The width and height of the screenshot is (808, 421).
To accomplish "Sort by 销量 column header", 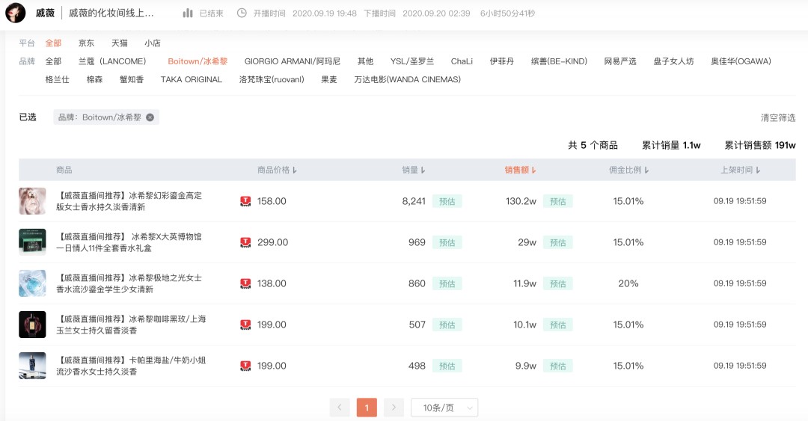I will [413, 170].
